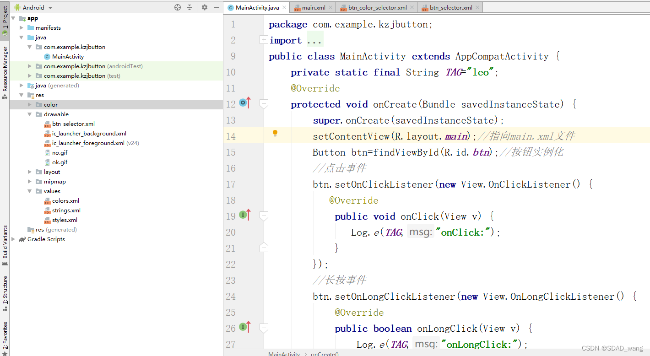Image resolution: width=650 pixels, height=356 pixels.
Task: Collapse the java folder arrow
Action: [x=22, y=38]
